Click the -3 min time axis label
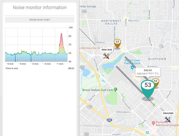The image size is (179, 136). point(35,64)
